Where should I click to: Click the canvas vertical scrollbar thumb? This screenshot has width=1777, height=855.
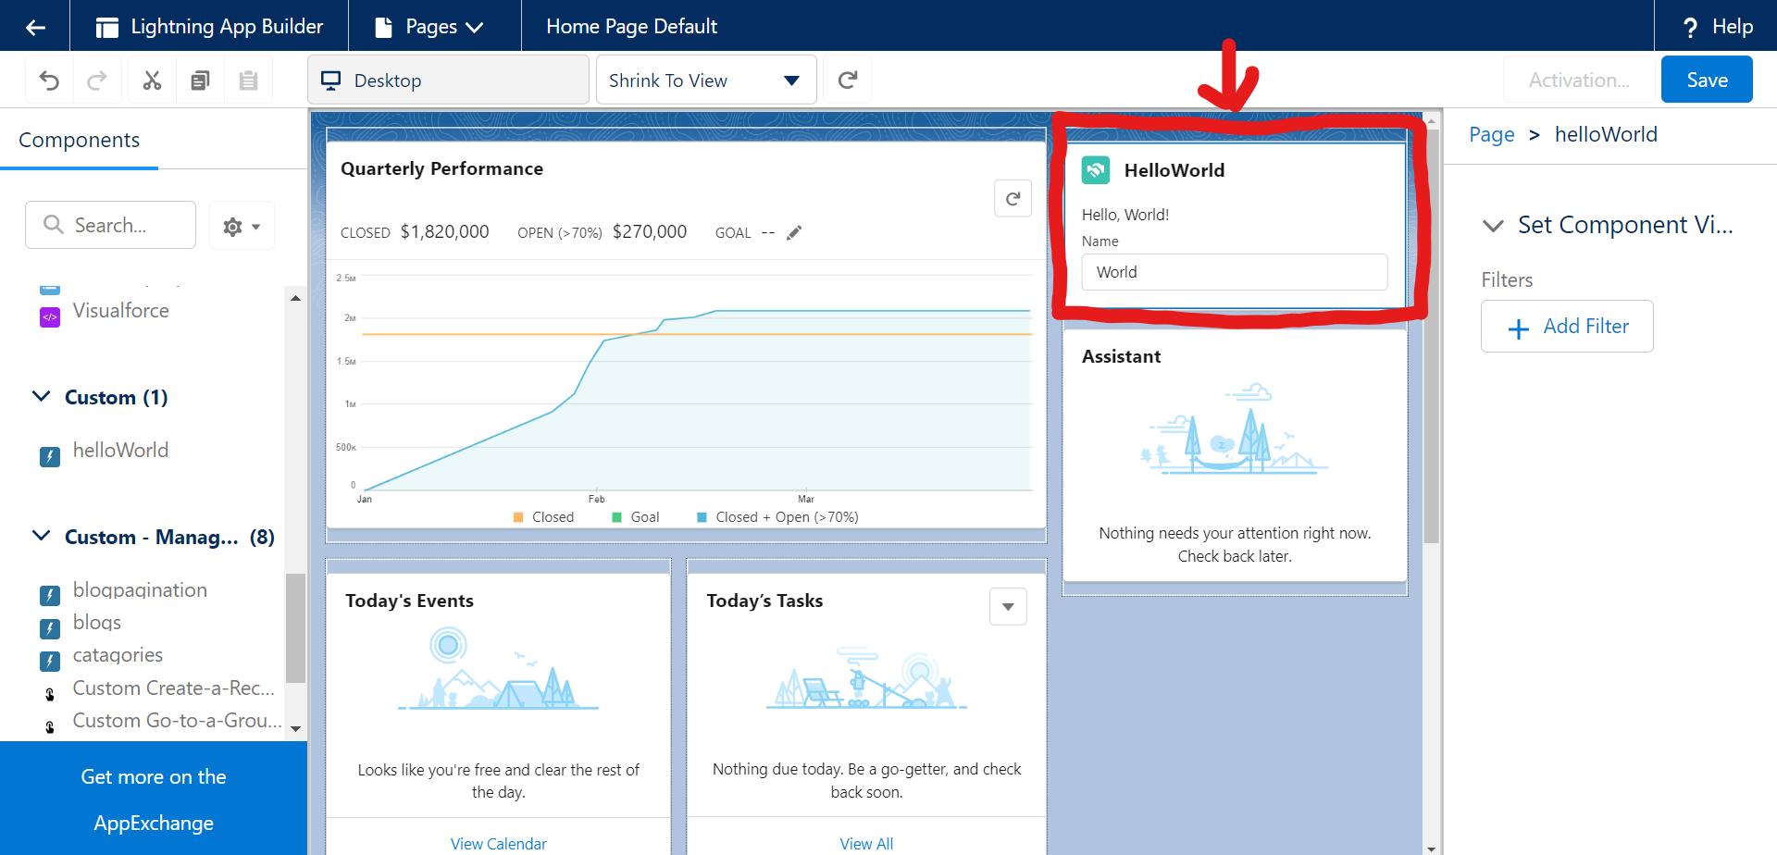pos(1431,336)
